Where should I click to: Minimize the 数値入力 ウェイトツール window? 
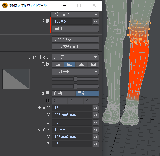64,5
